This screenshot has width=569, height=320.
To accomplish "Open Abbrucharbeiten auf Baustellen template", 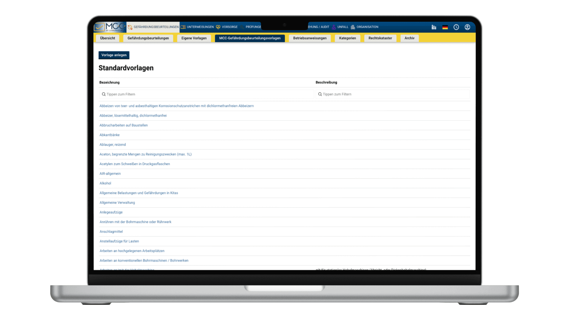I will click(x=124, y=125).
